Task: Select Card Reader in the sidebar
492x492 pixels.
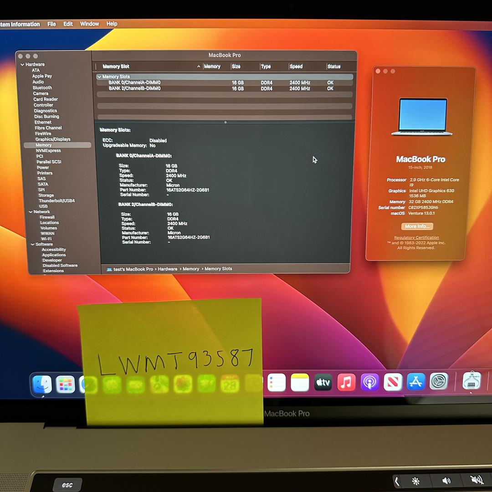Action: pyautogui.click(x=46, y=99)
